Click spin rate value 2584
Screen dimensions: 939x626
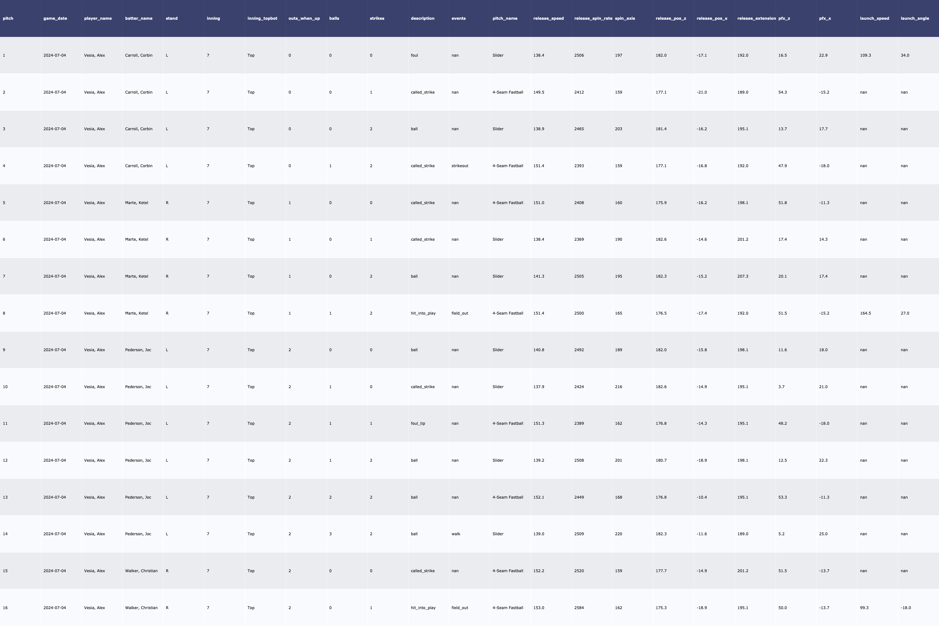point(579,608)
